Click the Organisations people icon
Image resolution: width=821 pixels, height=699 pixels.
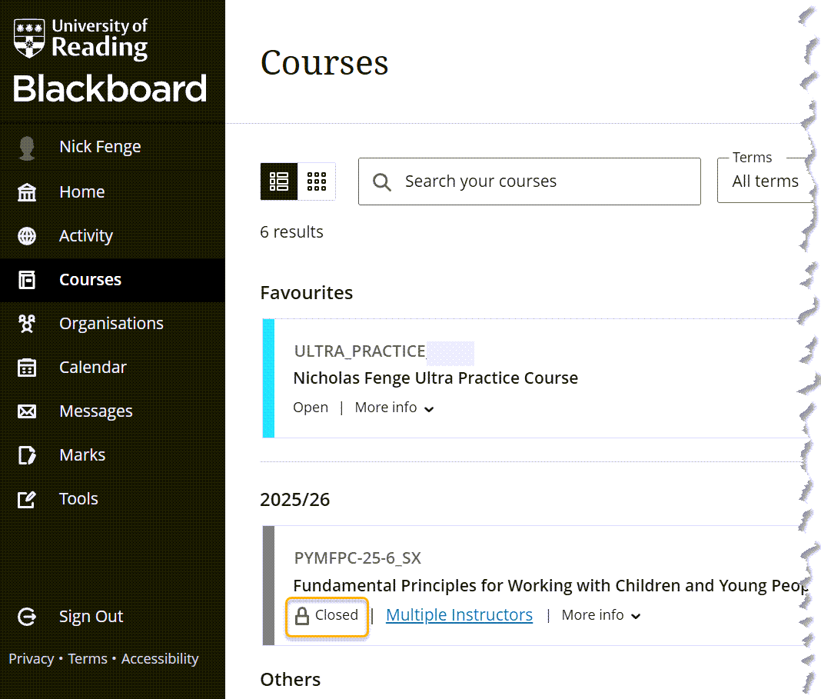coord(27,324)
